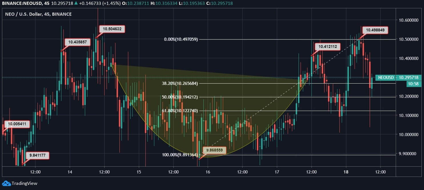Click date 14 on the time axis
Image resolution: width=424 pixels, height=190 pixels.
point(70,172)
